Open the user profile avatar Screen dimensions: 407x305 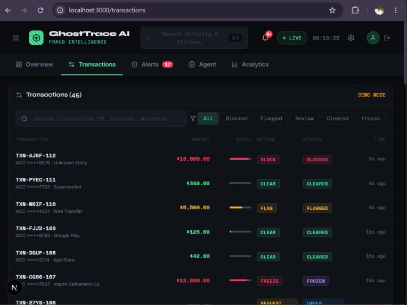point(373,38)
